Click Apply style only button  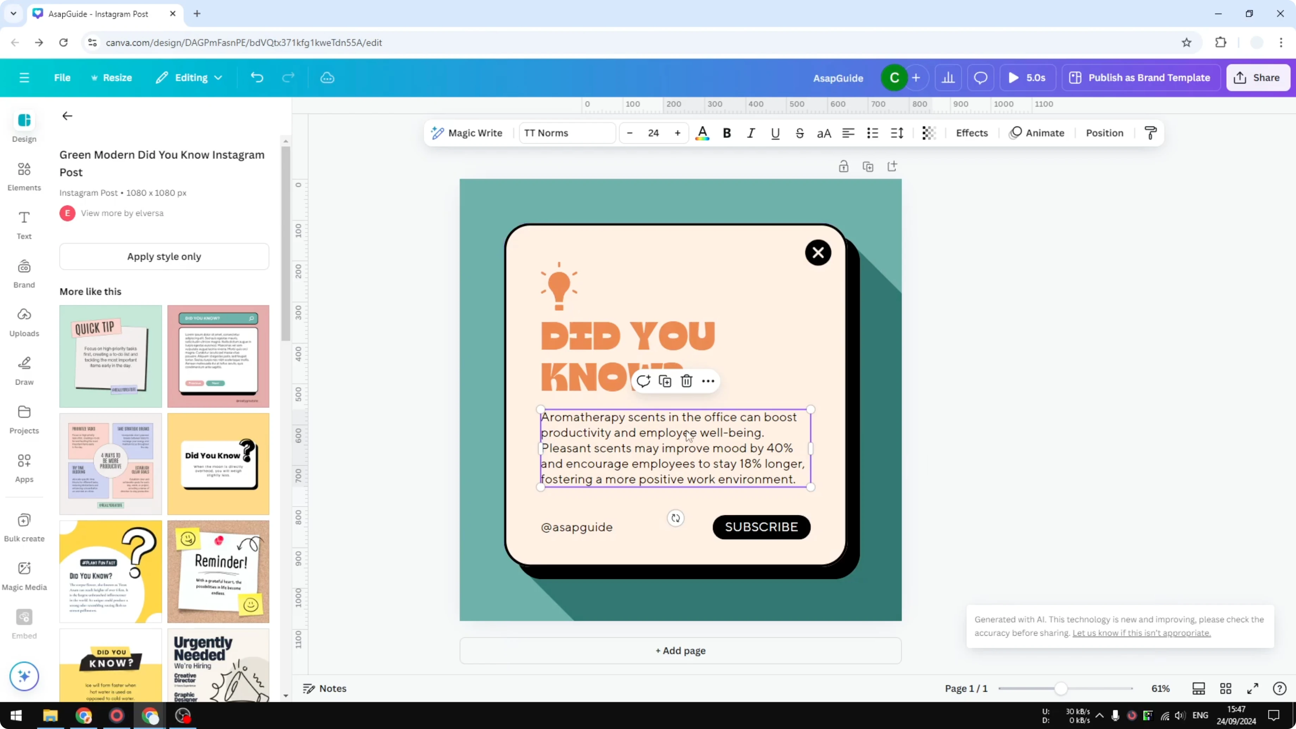click(164, 257)
